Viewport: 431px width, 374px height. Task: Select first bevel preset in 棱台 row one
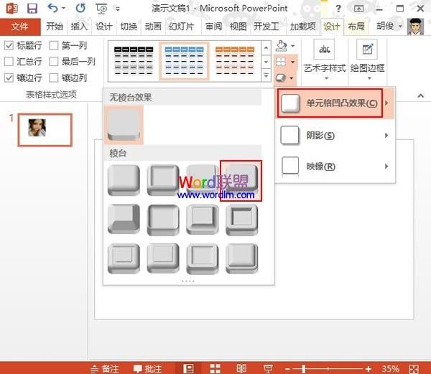click(x=124, y=180)
